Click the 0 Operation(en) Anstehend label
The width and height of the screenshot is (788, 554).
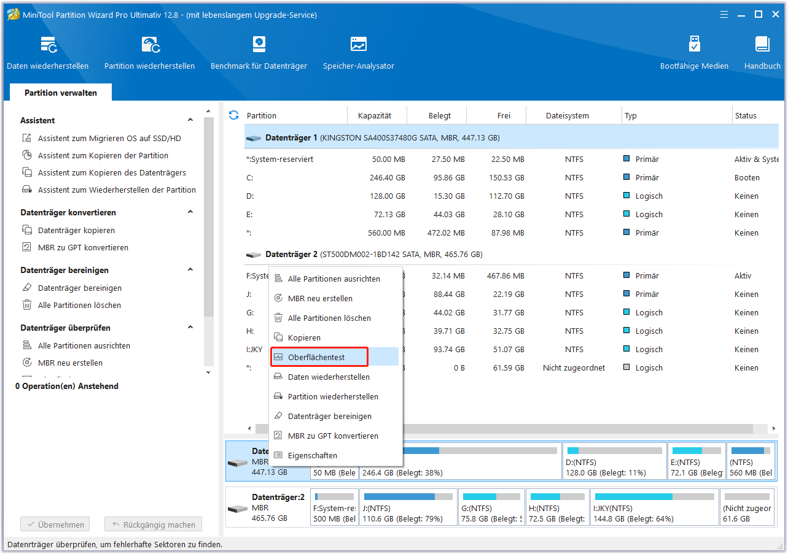pos(67,387)
